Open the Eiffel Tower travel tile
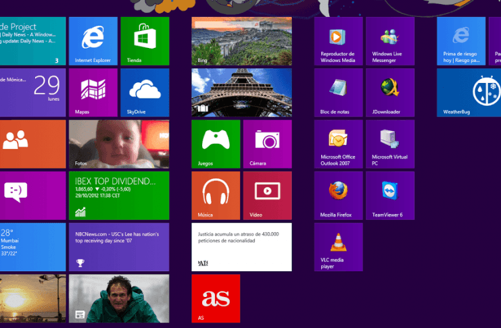Viewport: 501px width, 328px height. (241, 92)
